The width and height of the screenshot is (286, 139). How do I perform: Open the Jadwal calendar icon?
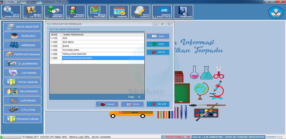click(119, 12)
